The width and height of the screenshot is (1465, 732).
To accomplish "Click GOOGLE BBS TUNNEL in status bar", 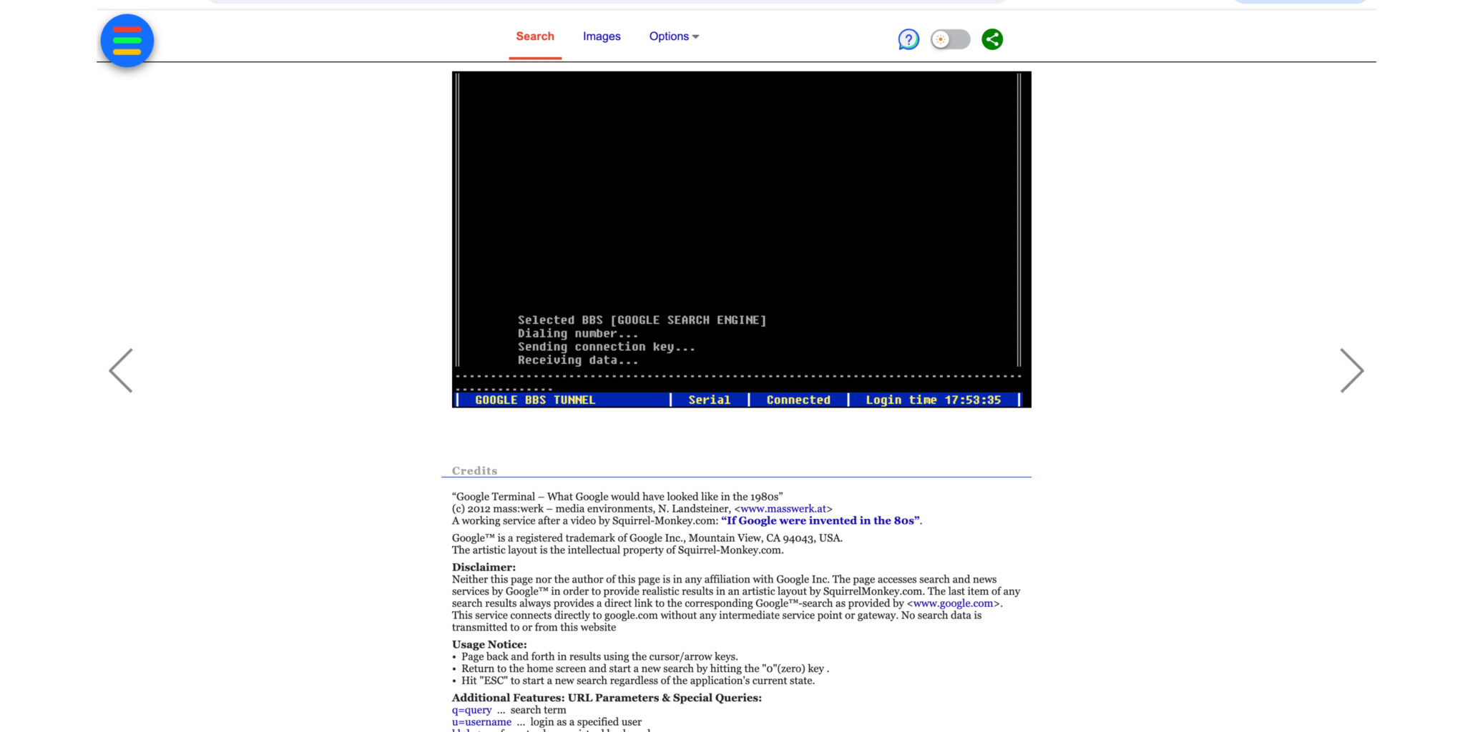I will (535, 400).
